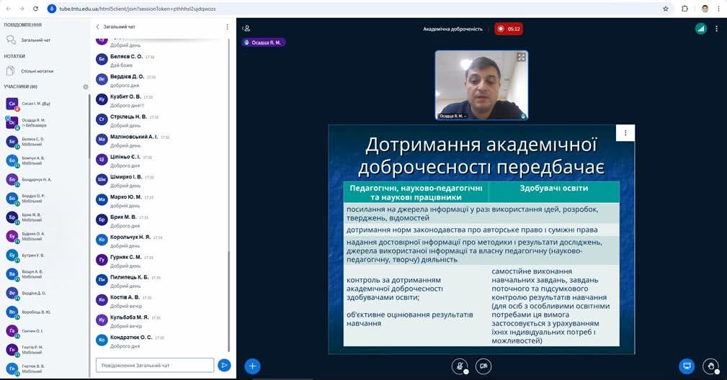727x380 pixels.
Task: Click the blue plus actions button
Action: tap(252, 366)
